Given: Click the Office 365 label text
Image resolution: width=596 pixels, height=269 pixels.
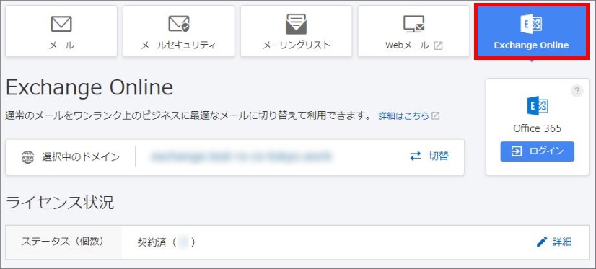Looking at the screenshot, I should click(537, 128).
